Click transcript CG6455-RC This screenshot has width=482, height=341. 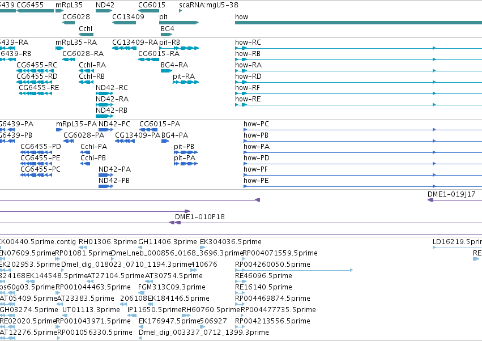click(37, 65)
